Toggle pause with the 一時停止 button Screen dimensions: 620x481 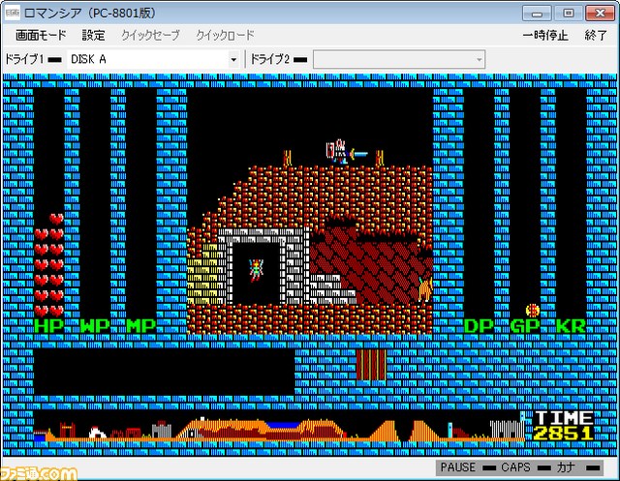pos(545,35)
